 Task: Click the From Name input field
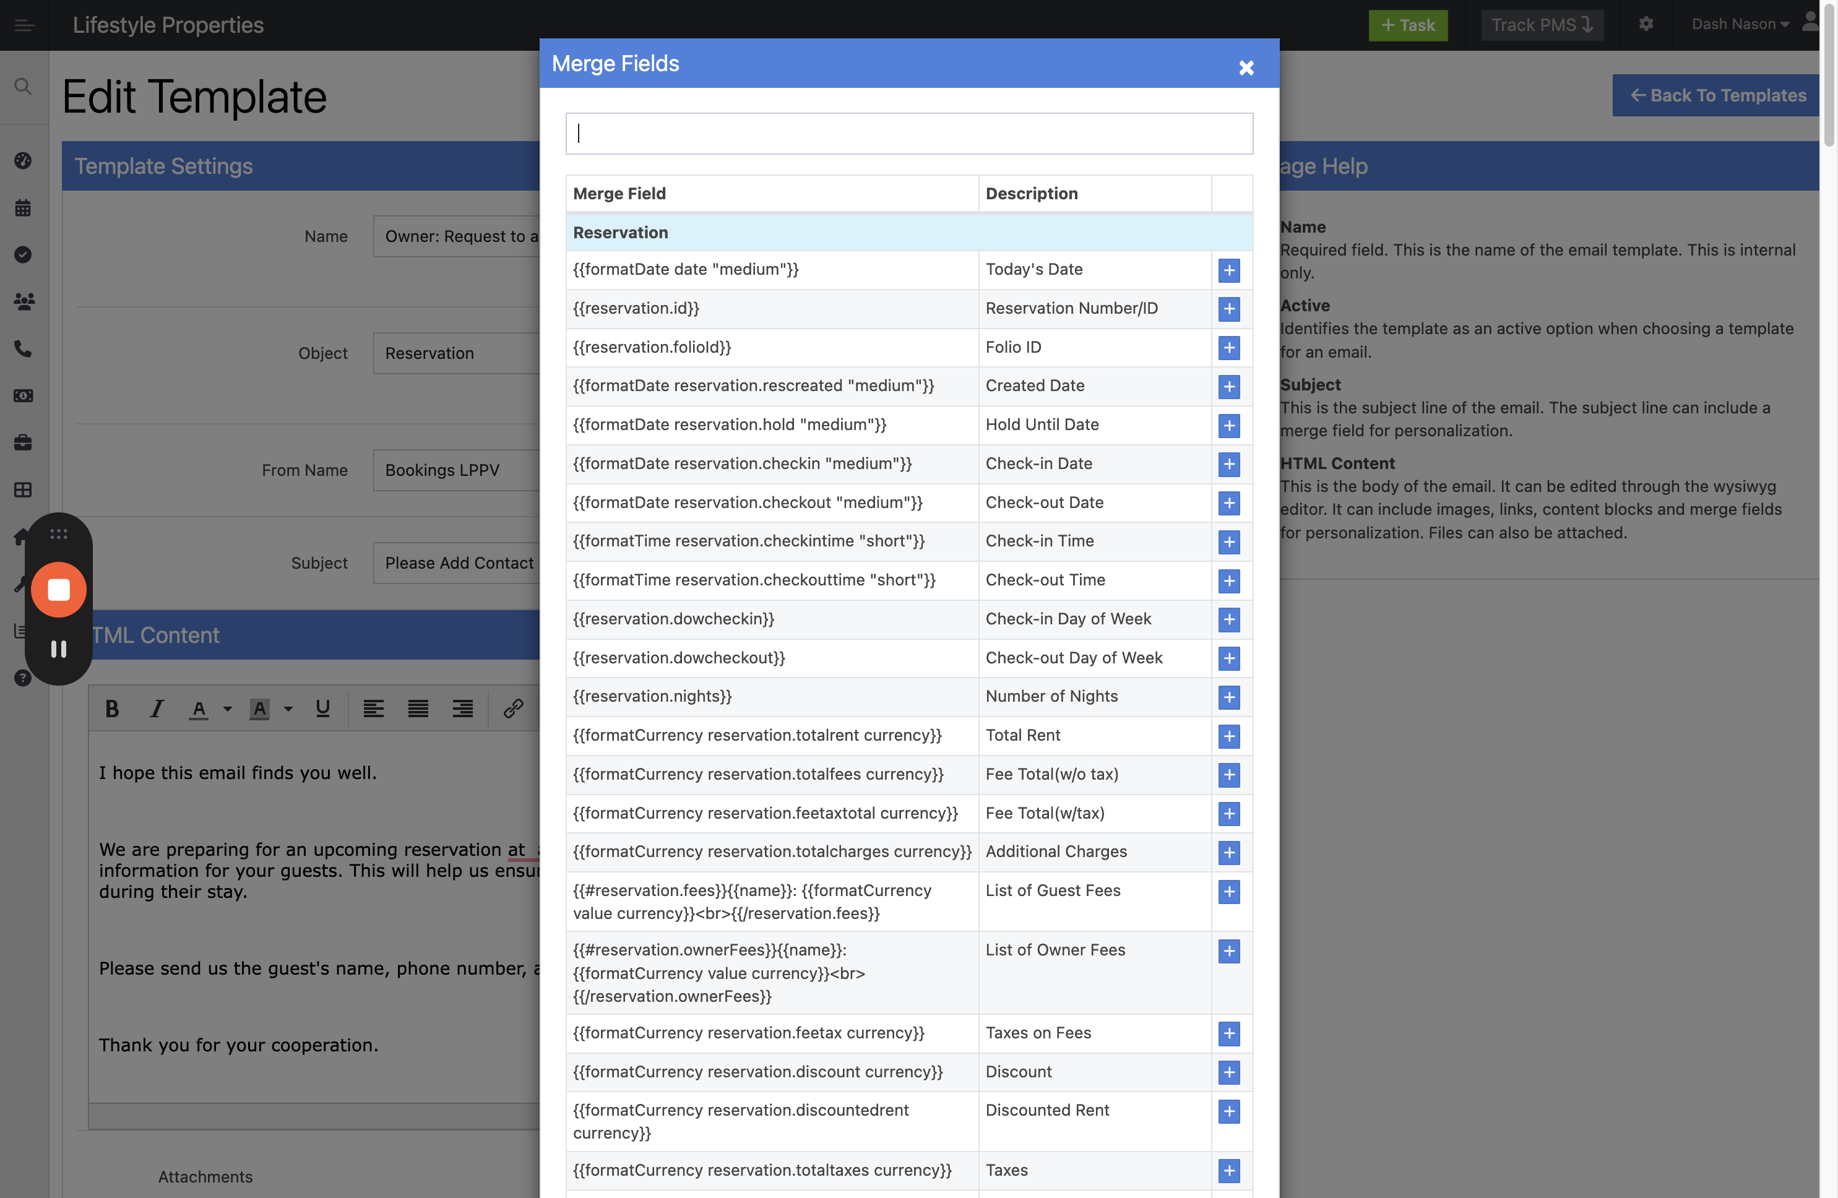[455, 470]
